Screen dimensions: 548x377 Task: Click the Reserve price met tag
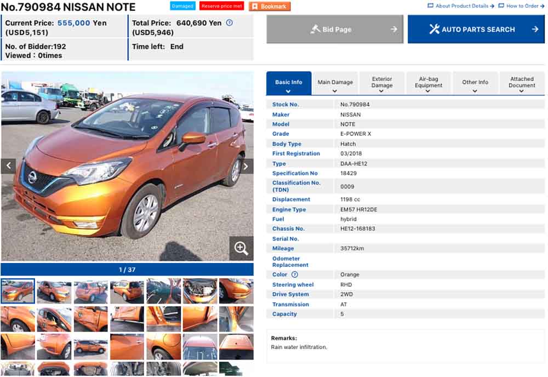click(x=221, y=6)
